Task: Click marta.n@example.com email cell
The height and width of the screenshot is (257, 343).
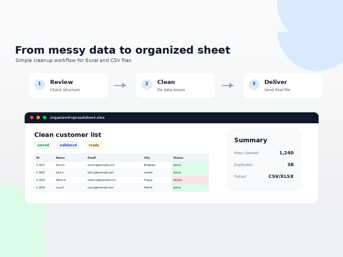Action: pos(114,180)
